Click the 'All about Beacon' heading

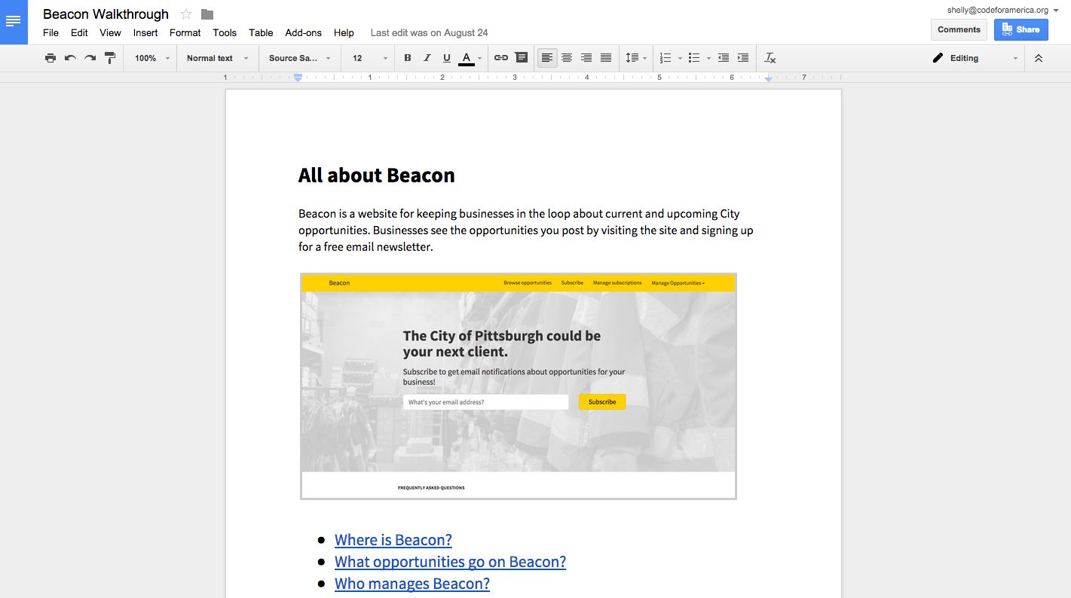click(376, 175)
